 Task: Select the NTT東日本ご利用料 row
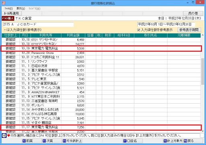click(101, 96)
